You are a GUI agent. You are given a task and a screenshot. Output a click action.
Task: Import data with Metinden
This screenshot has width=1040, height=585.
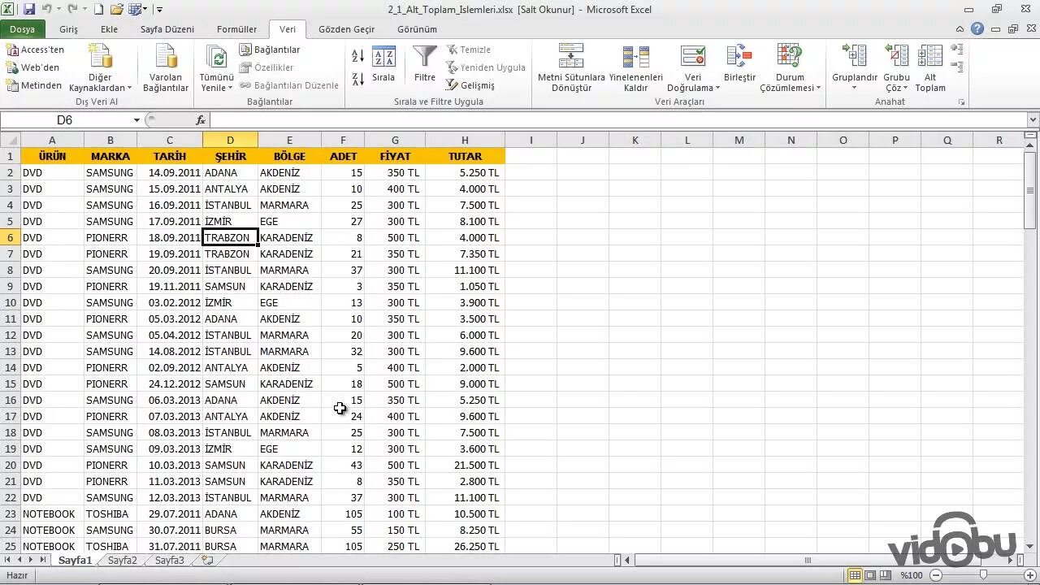pyautogui.click(x=34, y=85)
